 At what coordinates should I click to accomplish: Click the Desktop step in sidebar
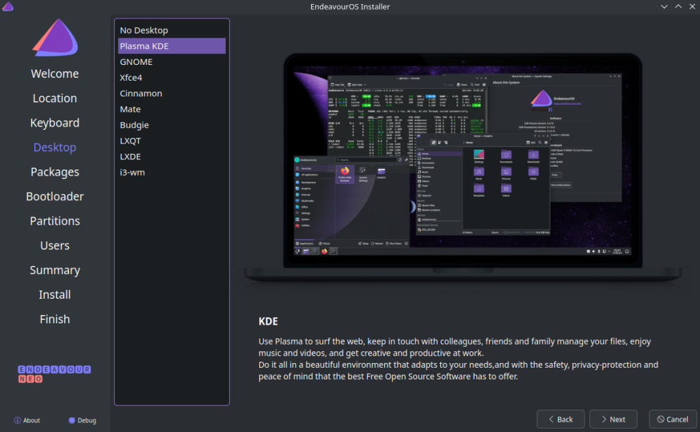[55, 147]
